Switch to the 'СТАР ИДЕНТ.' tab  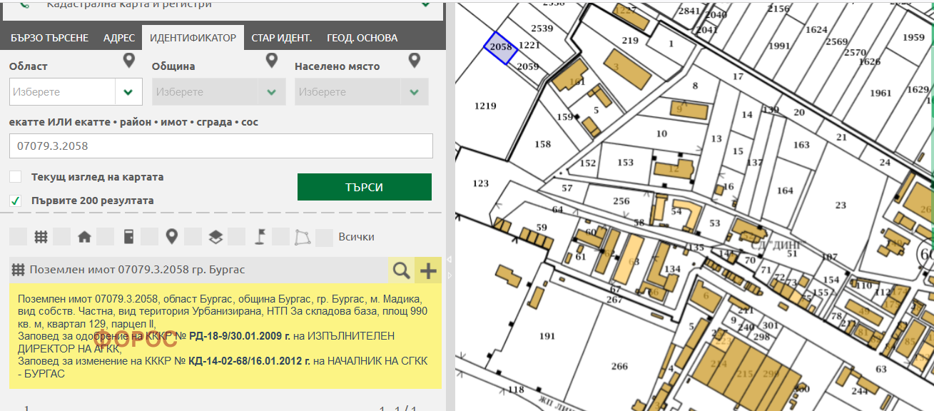[x=281, y=38]
